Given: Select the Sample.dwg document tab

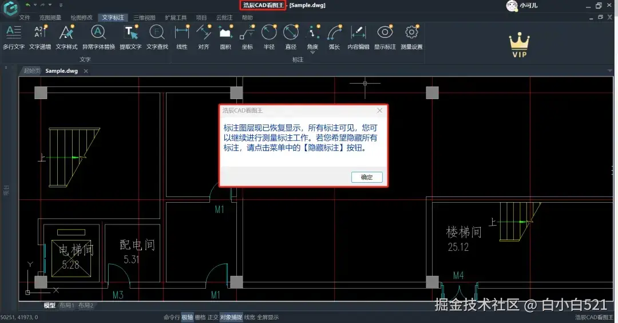Looking at the screenshot, I should coord(61,70).
